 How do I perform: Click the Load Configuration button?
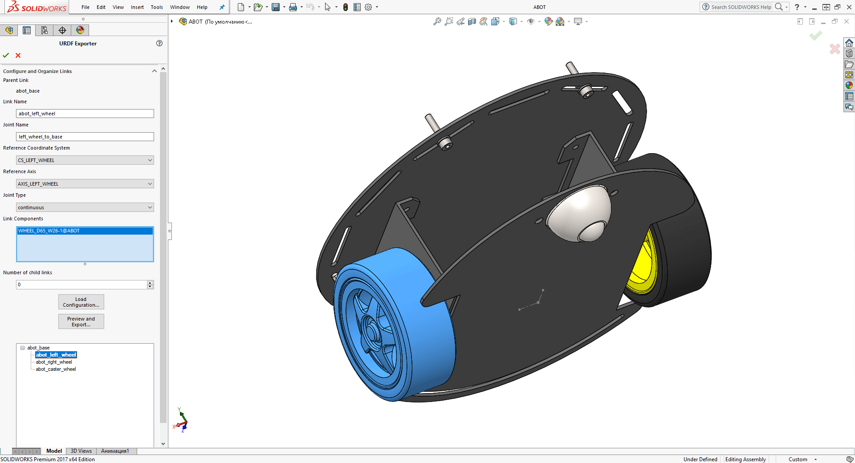pos(81,302)
